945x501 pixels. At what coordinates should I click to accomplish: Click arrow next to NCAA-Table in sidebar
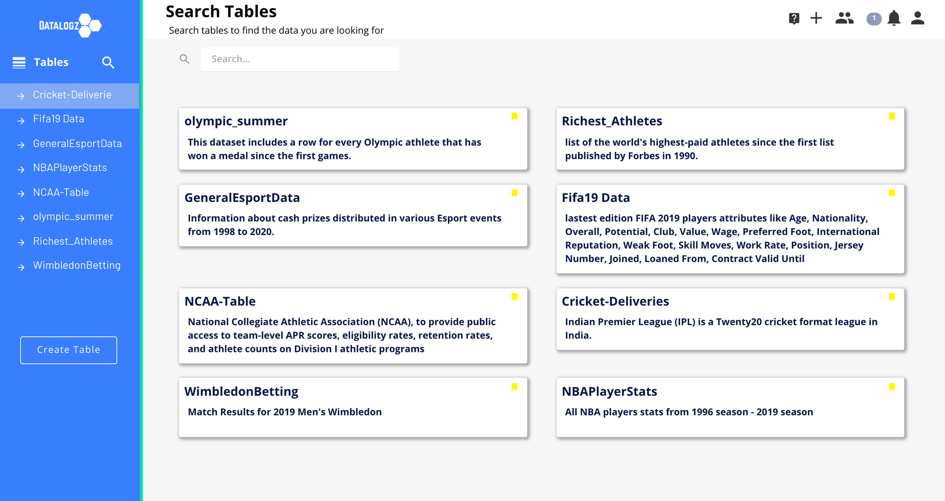tap(21, 194)
